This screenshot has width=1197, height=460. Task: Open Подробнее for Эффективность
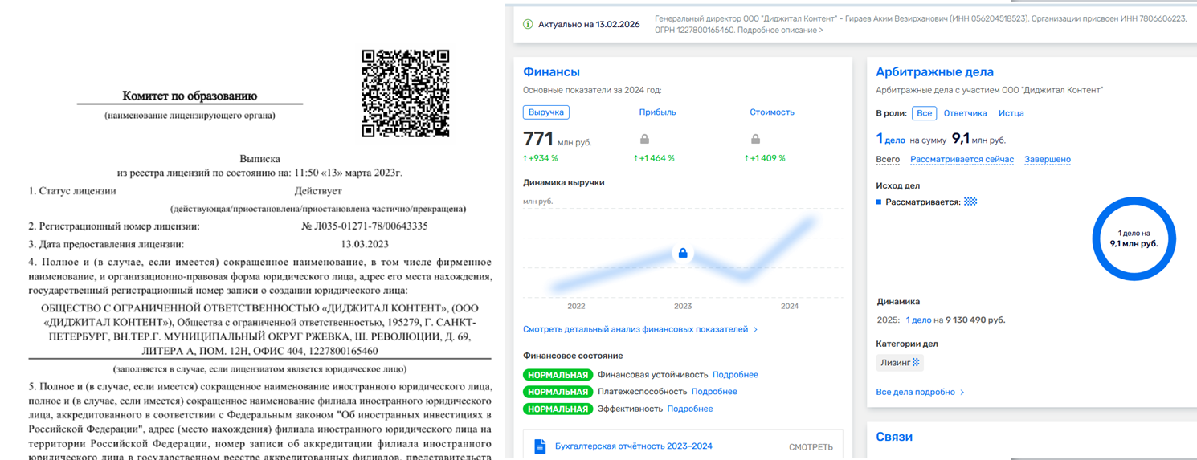click(689, 409)
